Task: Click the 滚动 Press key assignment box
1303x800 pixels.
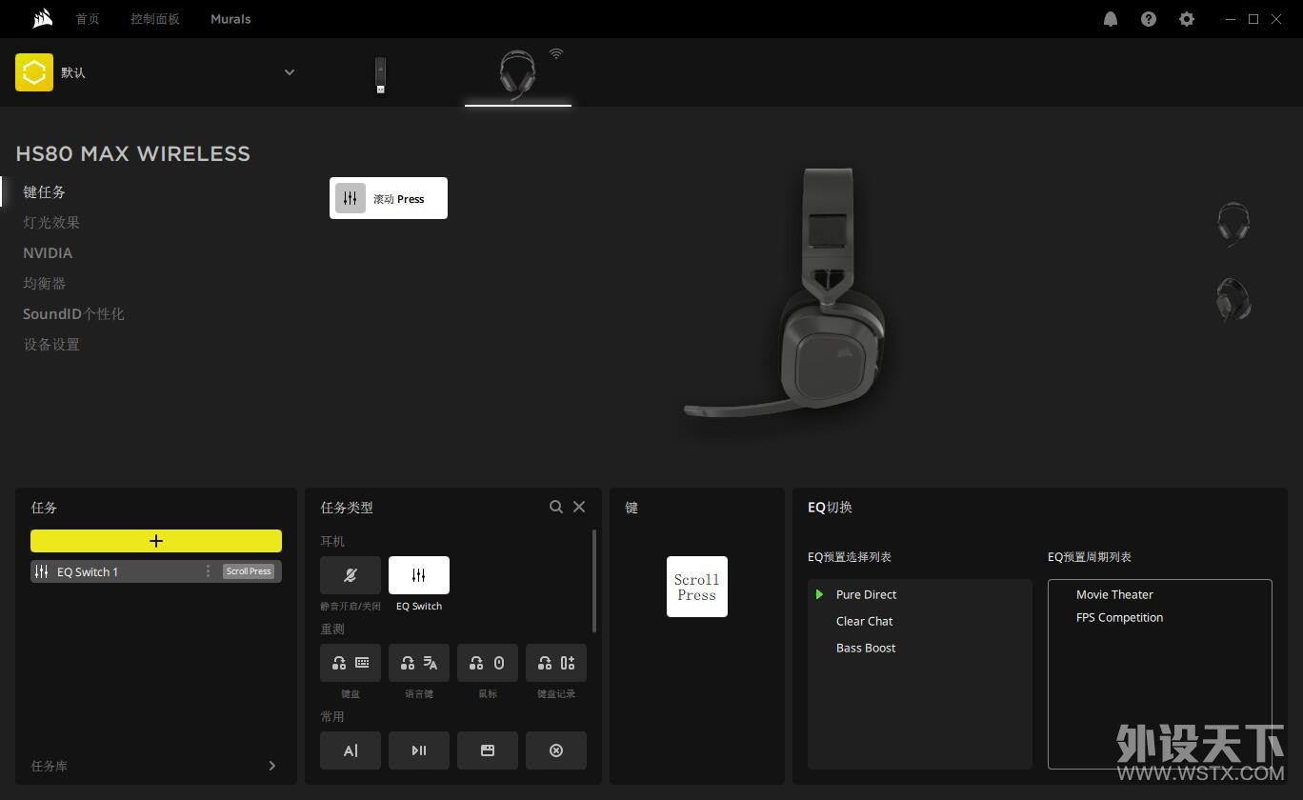Action: point(389,198)
